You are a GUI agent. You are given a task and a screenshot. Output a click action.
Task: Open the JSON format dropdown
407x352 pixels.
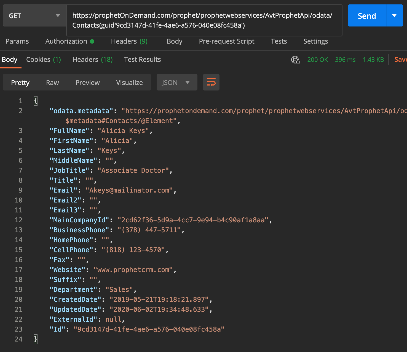[177, 82]
